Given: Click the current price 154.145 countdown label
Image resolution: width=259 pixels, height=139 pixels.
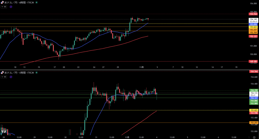Looking at the screenshot, I should 254,21.
